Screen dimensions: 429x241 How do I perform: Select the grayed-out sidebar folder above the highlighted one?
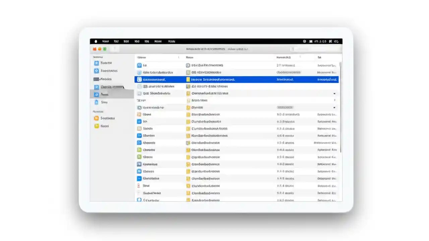pyautogui.click(x=107, y=87)
